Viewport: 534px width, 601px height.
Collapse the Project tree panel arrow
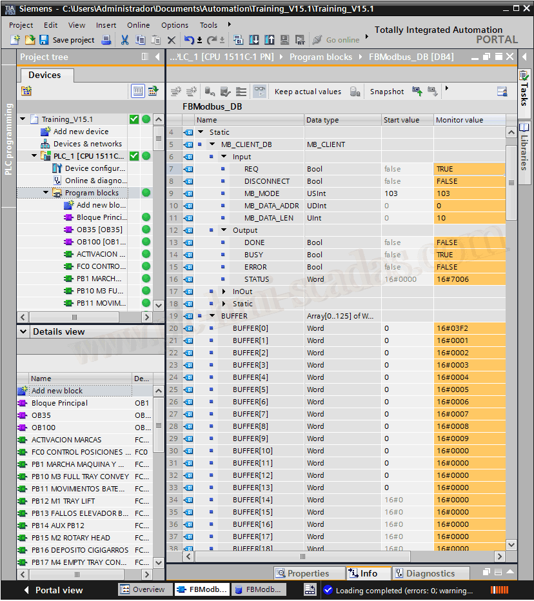(157, 57)
